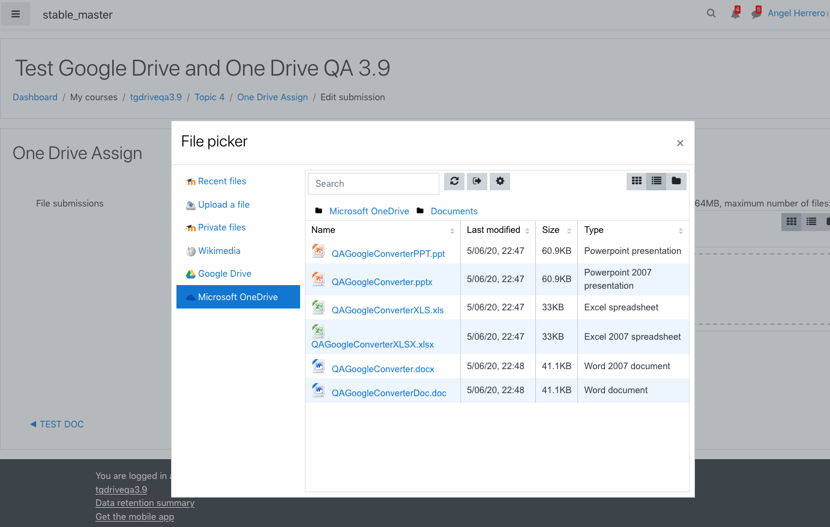Choose the QAGoogleConverter.docx file

pos(383,369)
